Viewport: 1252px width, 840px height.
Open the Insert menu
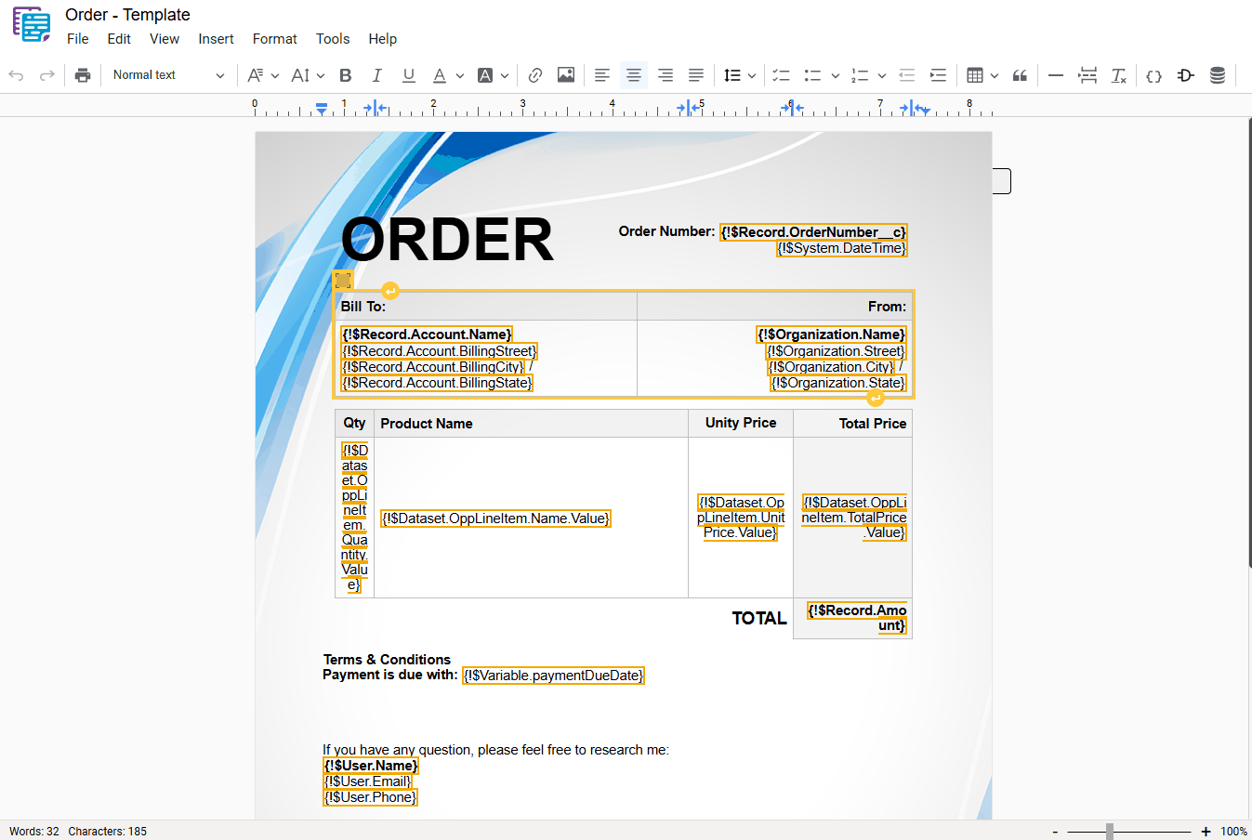(x=216, y=39)
